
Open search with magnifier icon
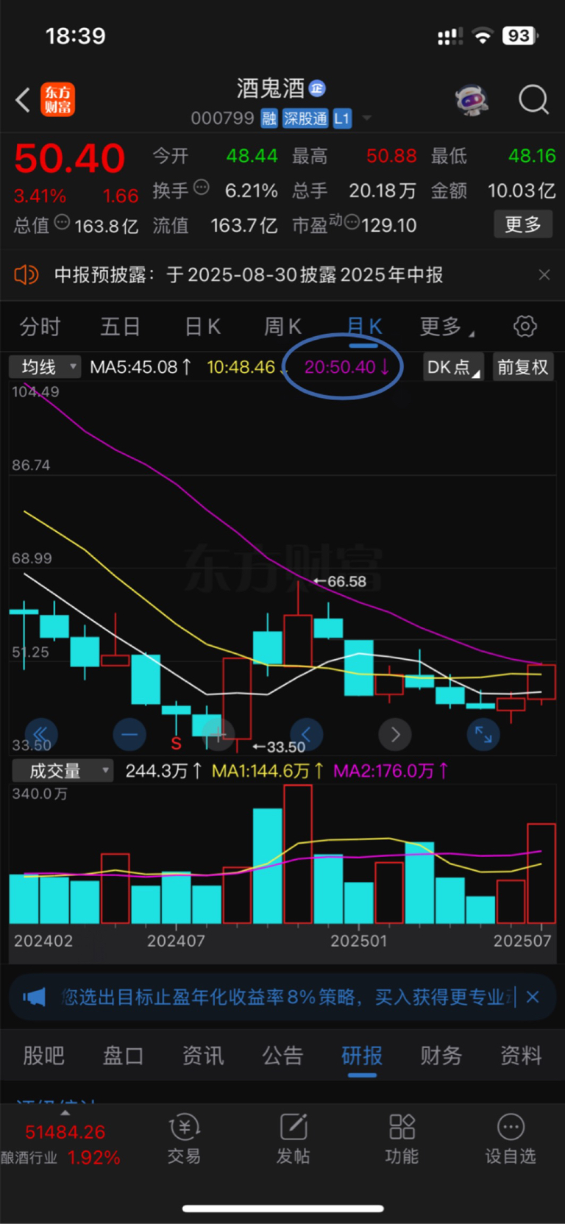(533, 99)
